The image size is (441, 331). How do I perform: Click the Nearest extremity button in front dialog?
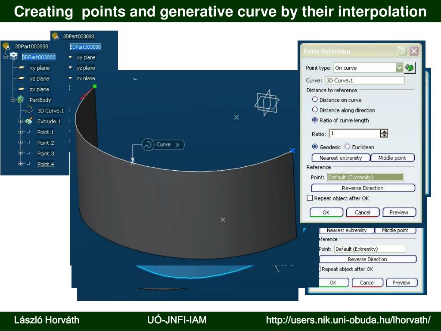click(x=341, y=158)
